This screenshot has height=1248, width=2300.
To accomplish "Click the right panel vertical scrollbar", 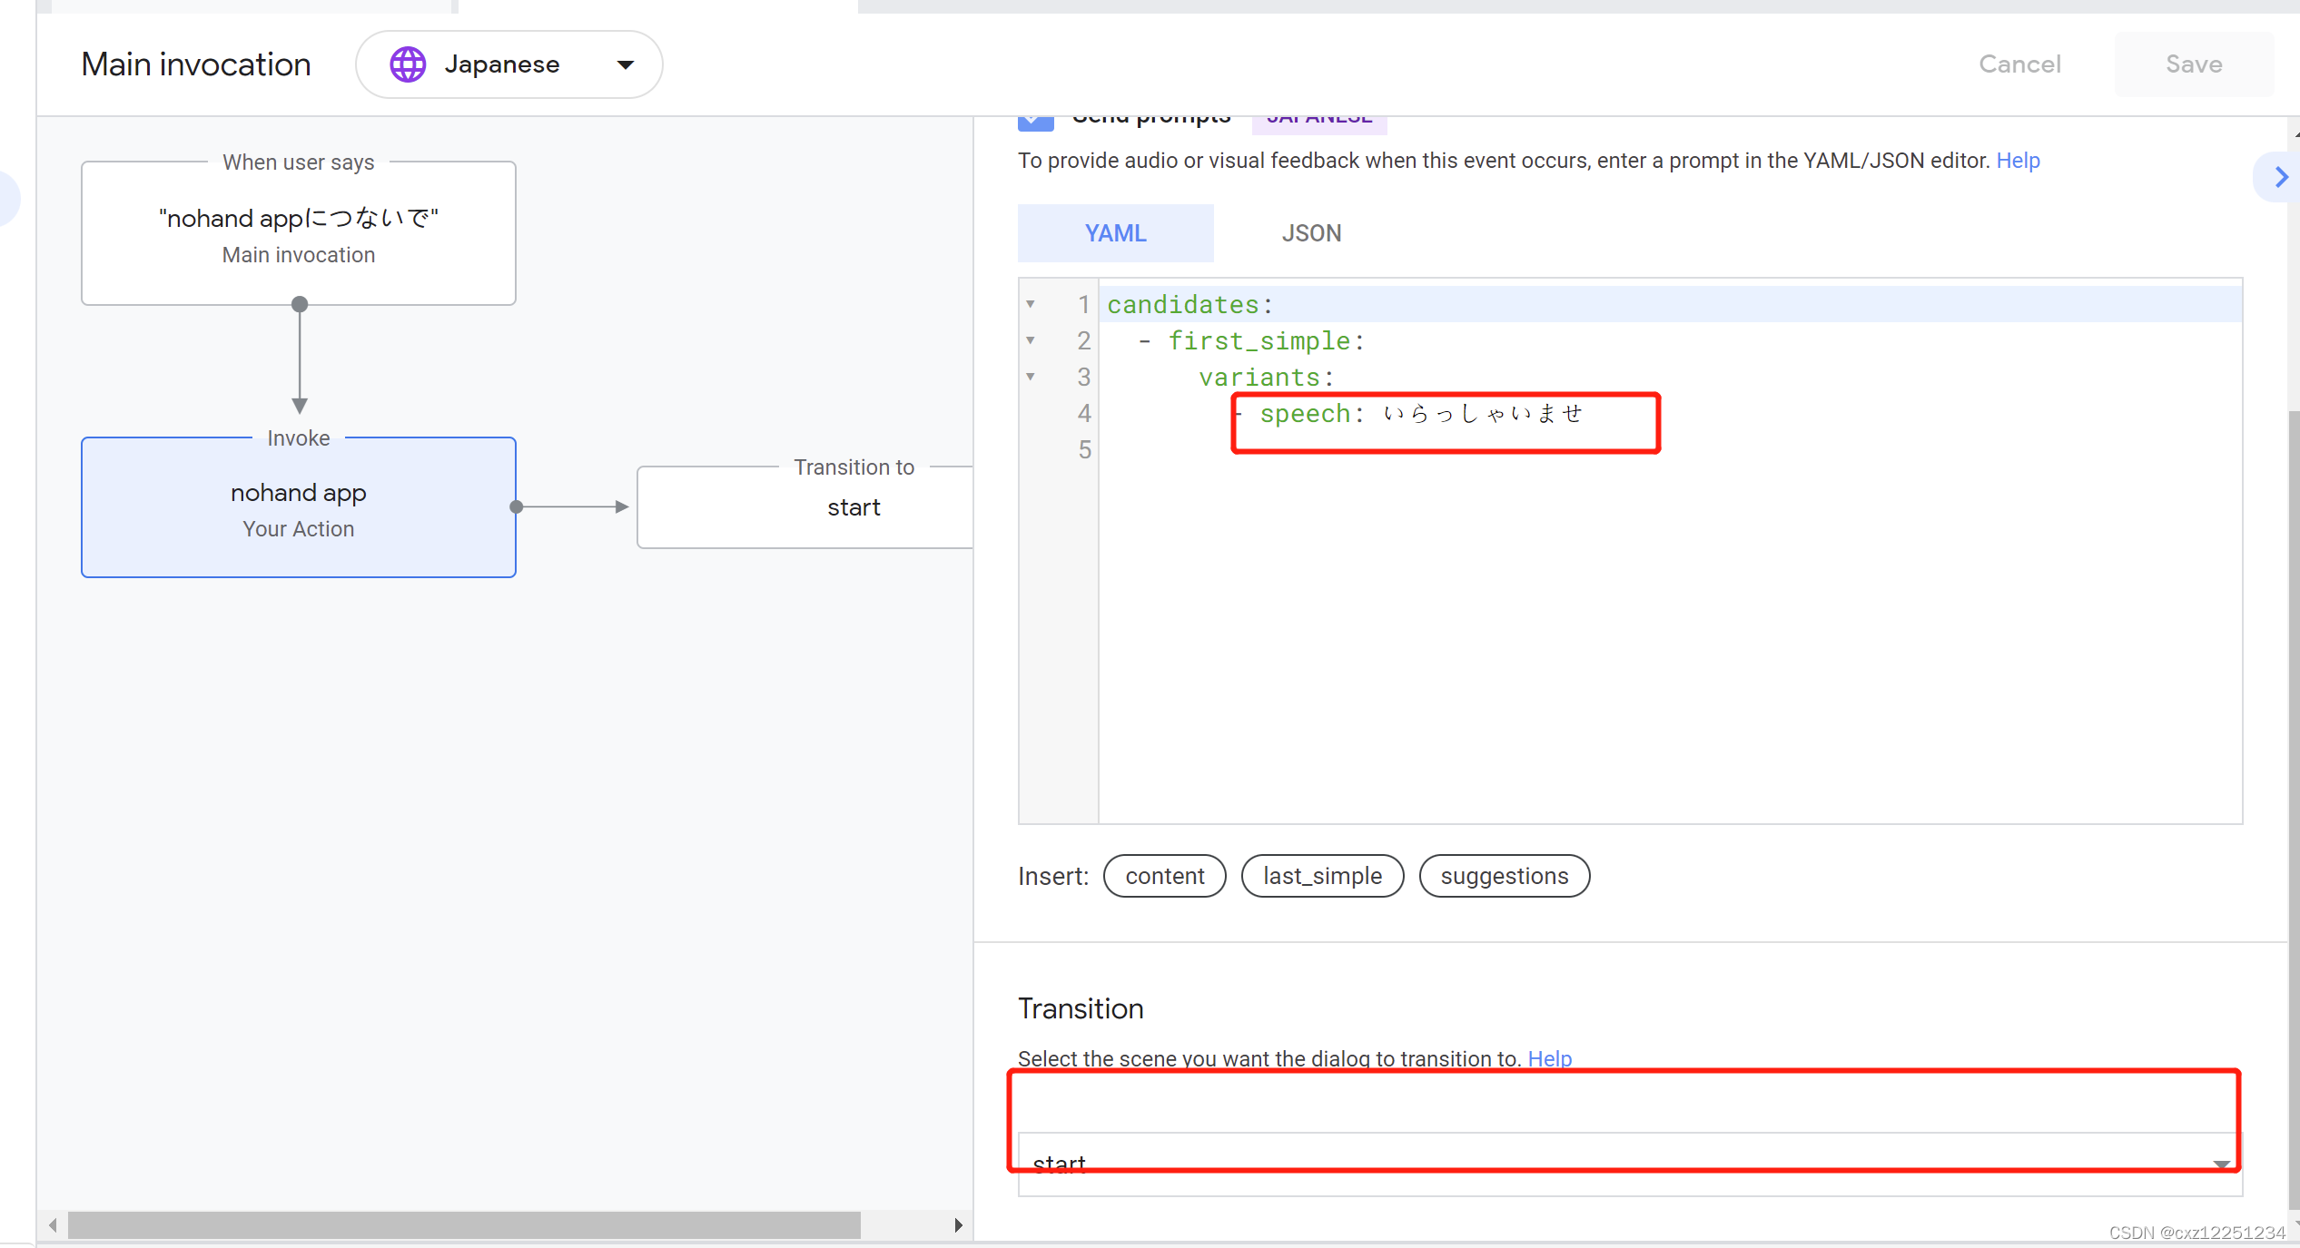I will point(2293,808).
